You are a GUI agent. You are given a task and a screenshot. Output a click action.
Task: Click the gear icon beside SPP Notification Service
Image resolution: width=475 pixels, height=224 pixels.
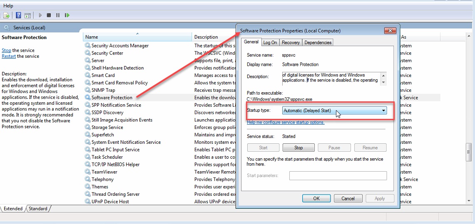pyautogui.click(x=87, y=105)
